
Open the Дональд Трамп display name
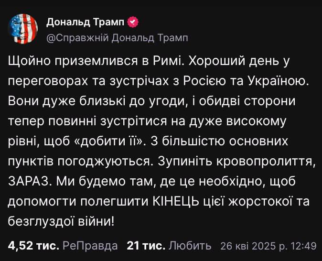(x=86, y=22)
